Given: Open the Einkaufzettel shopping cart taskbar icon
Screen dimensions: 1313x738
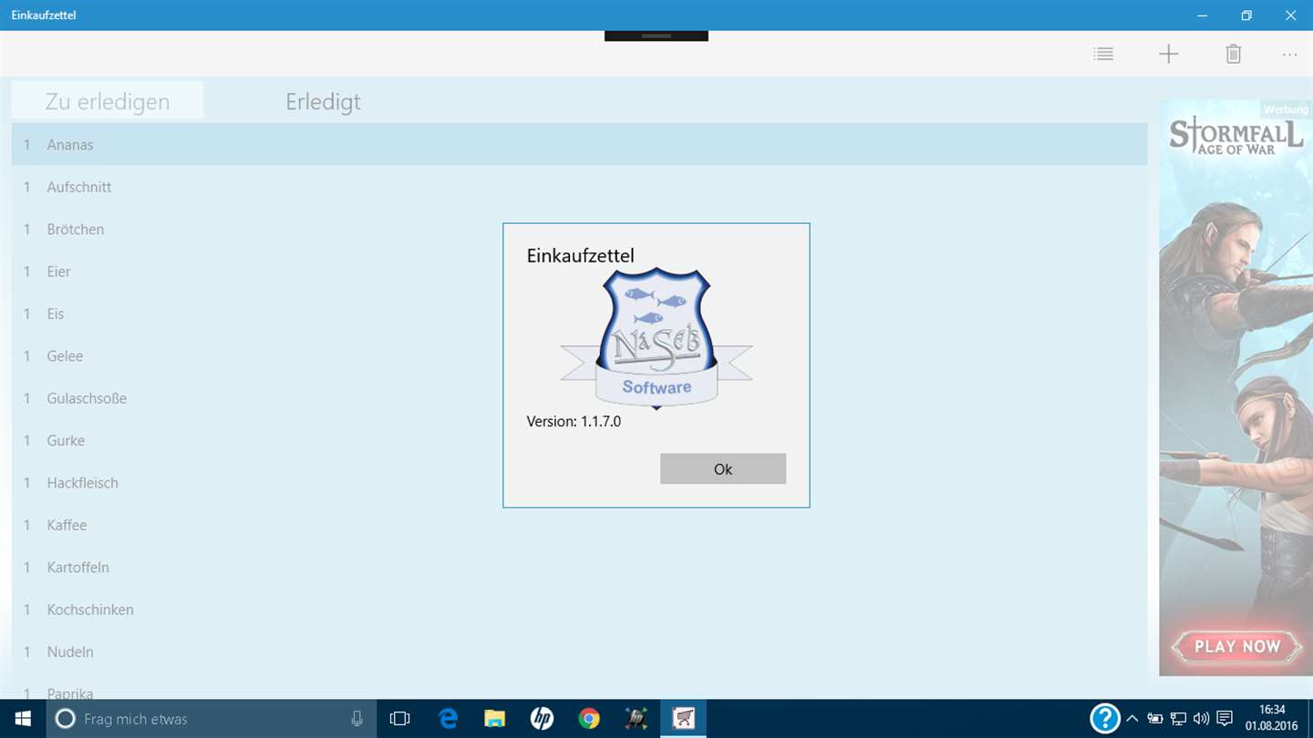Looking at the screenshot, I should point(683,719).
